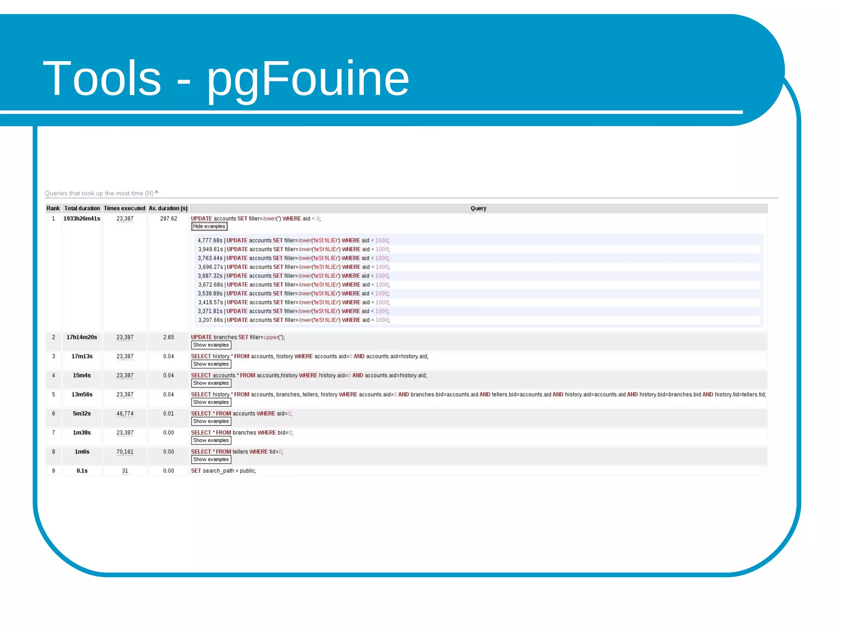Viewport: 841px width, 631px height.
Task: Click the Total duration column header
Action: click(x=82, y=208)
